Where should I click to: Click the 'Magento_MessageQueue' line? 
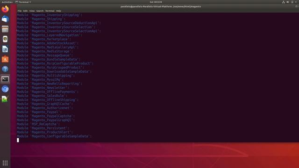point(45,55)
